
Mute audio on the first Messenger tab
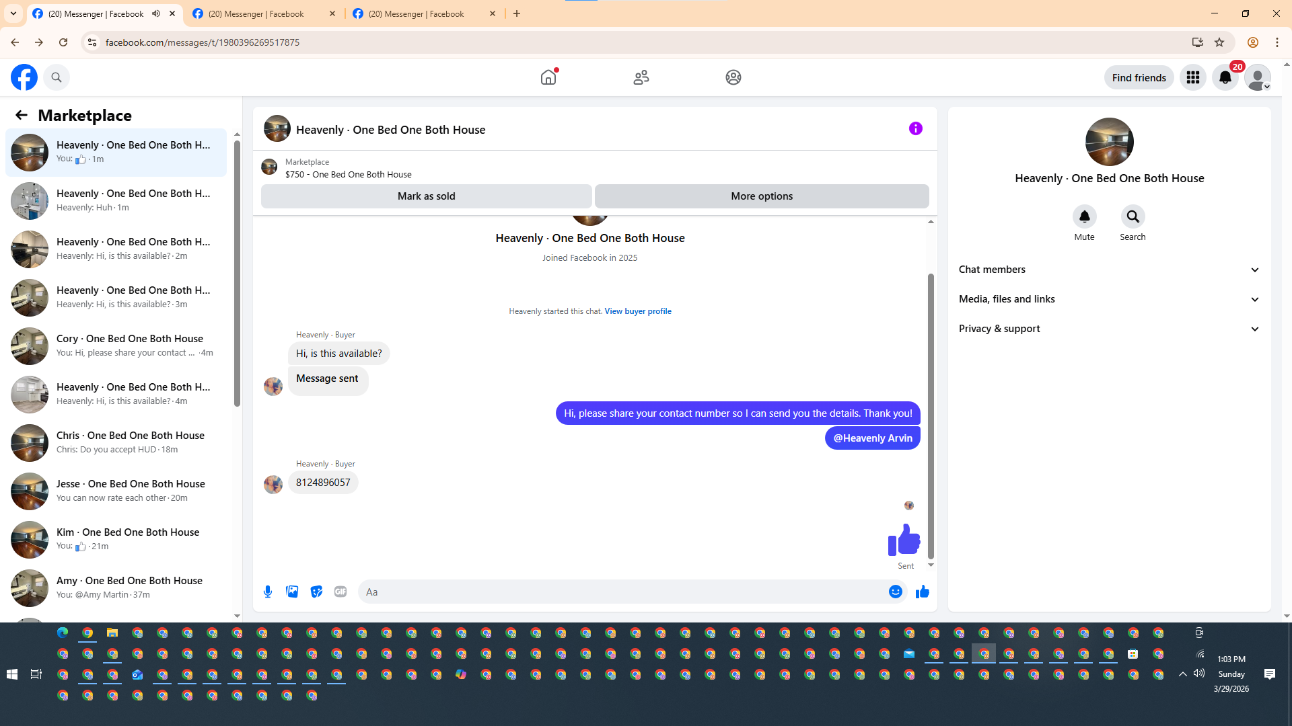(x=156, y=13)
